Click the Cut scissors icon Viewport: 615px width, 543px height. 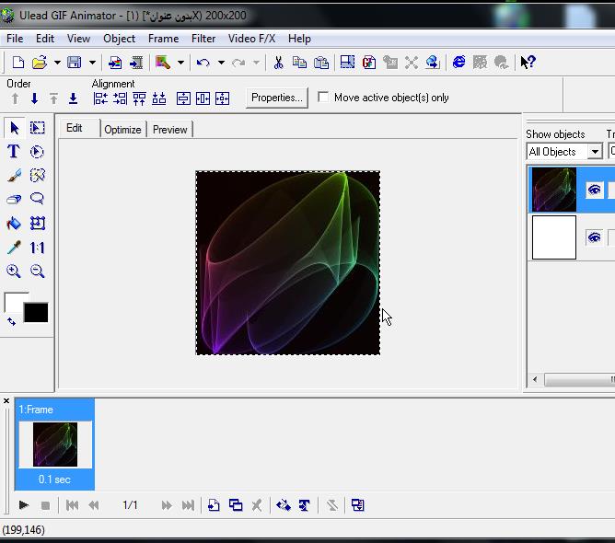278,63
